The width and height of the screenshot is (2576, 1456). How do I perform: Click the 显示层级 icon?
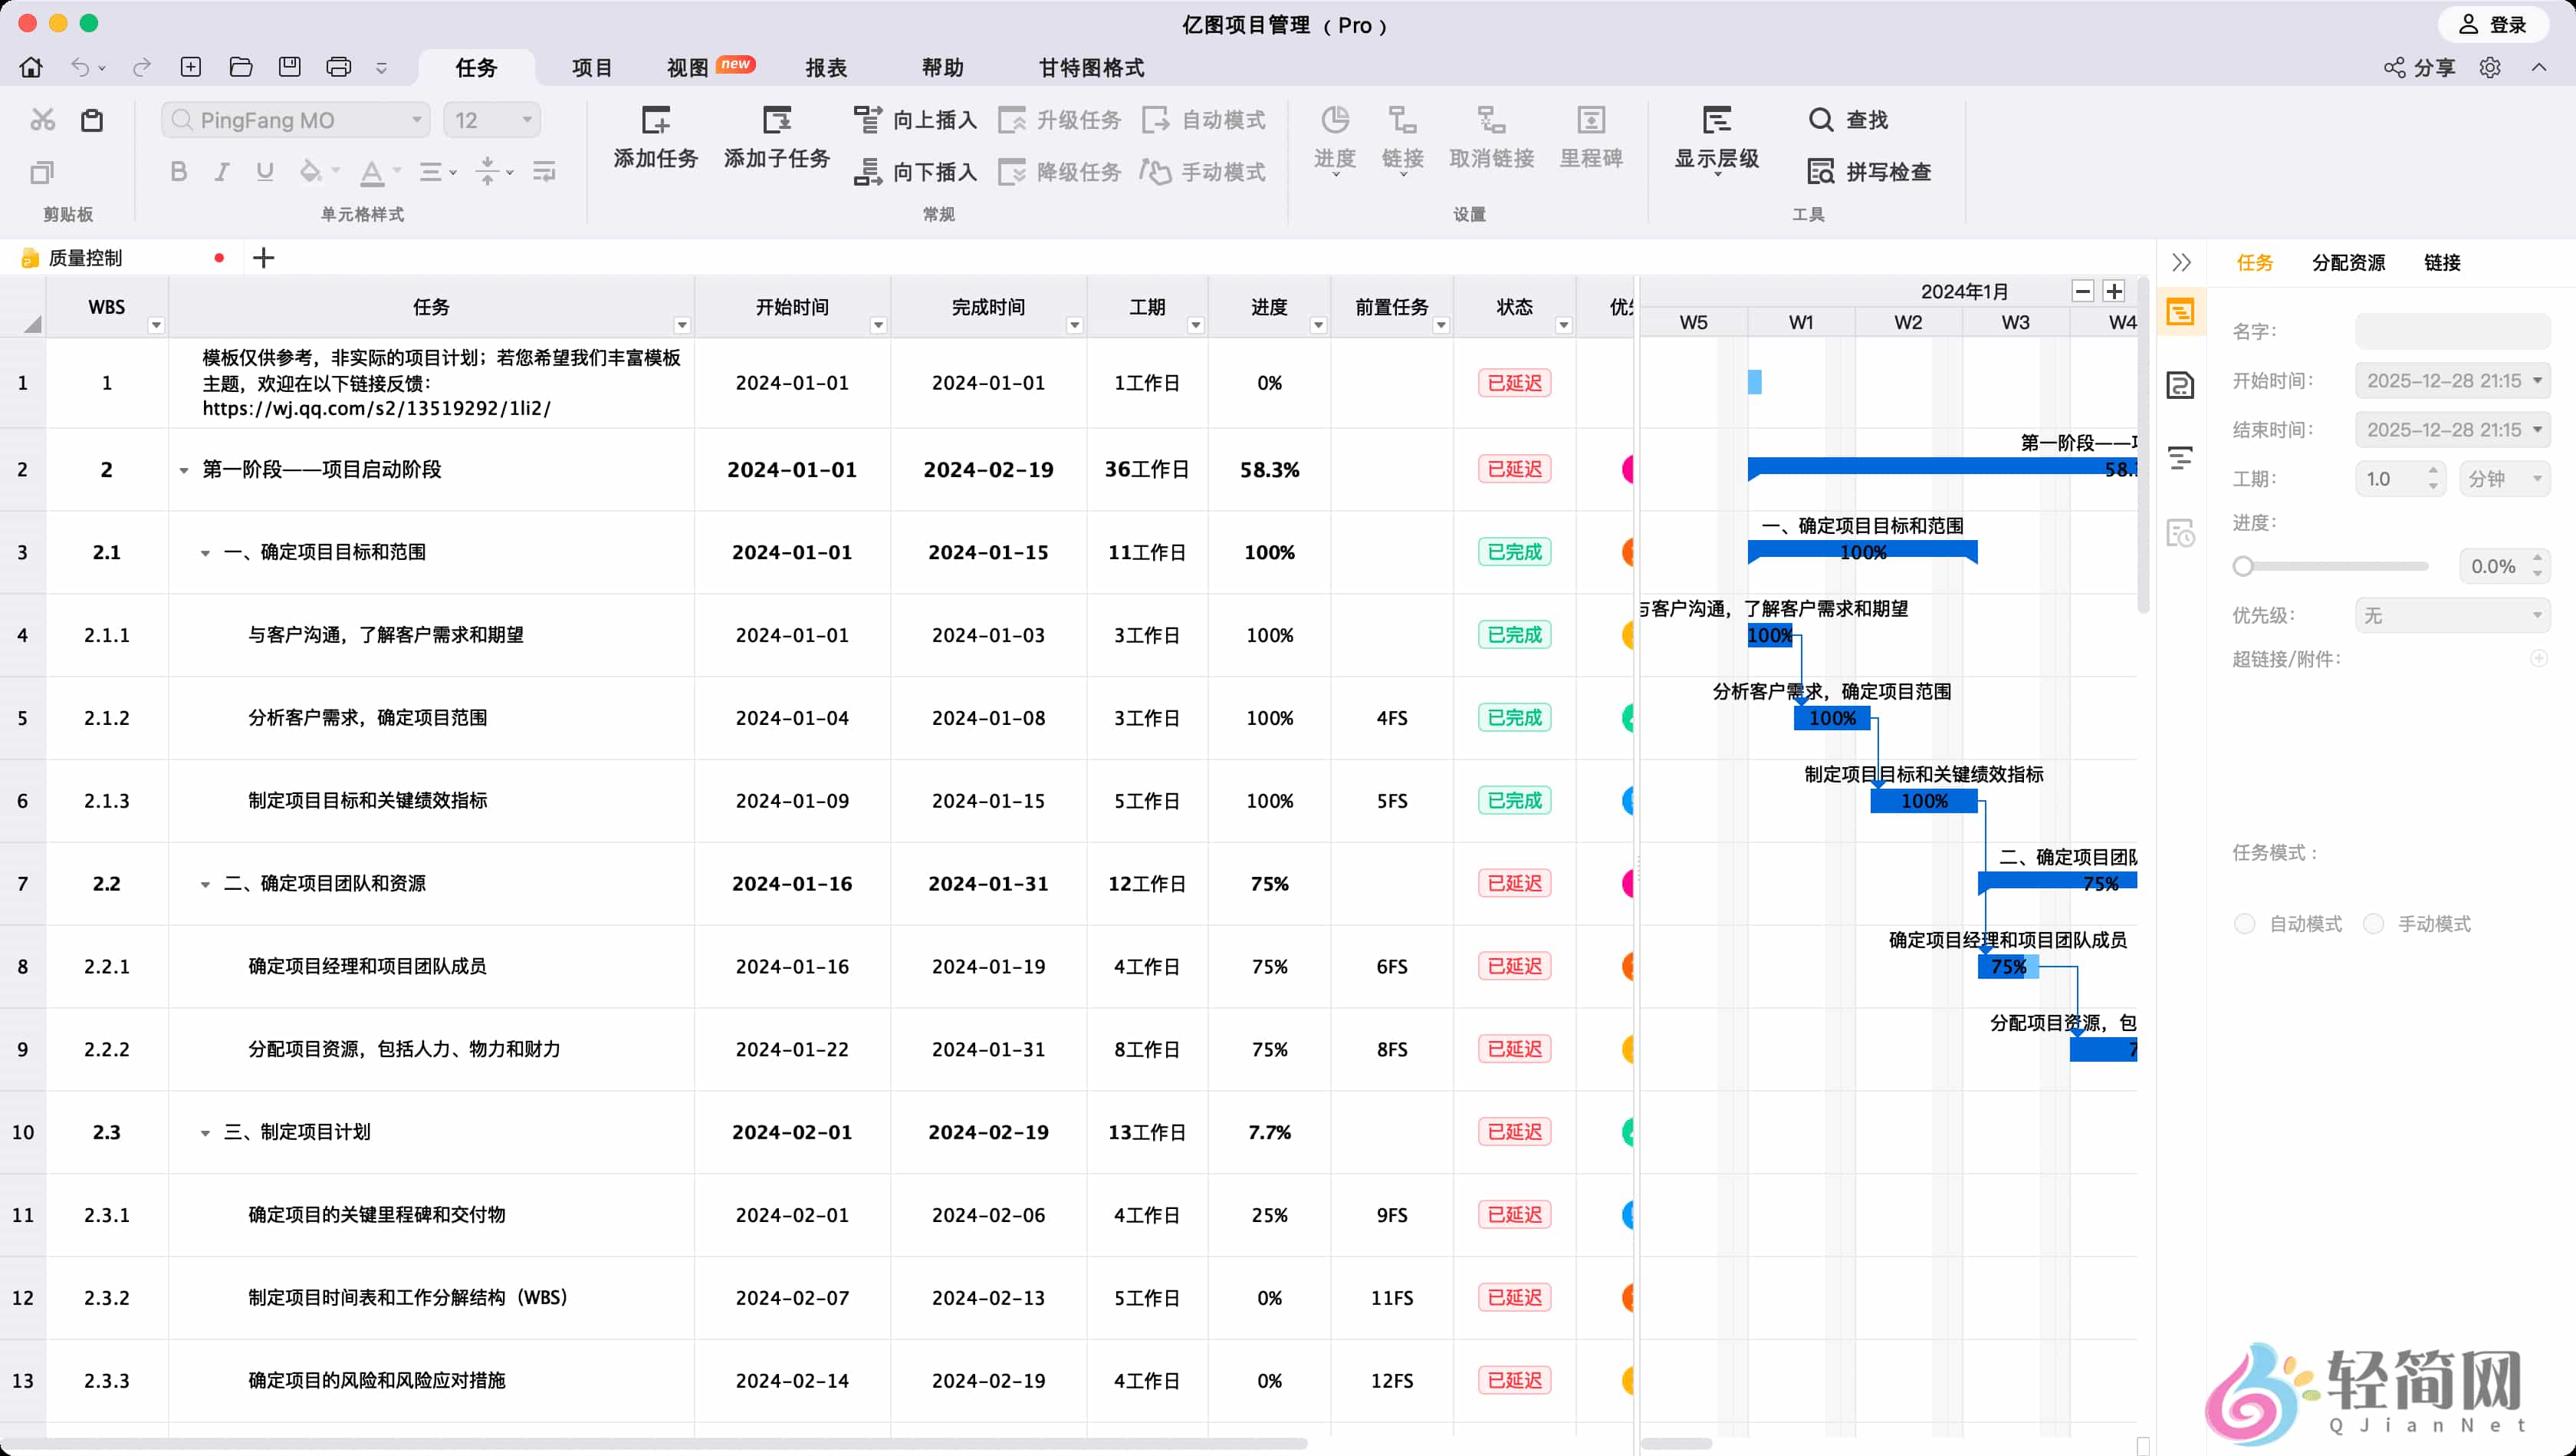click(x=1716, y=120)
